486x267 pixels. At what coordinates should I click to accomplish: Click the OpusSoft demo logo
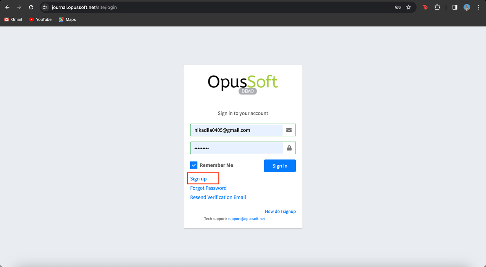(243, 84)
